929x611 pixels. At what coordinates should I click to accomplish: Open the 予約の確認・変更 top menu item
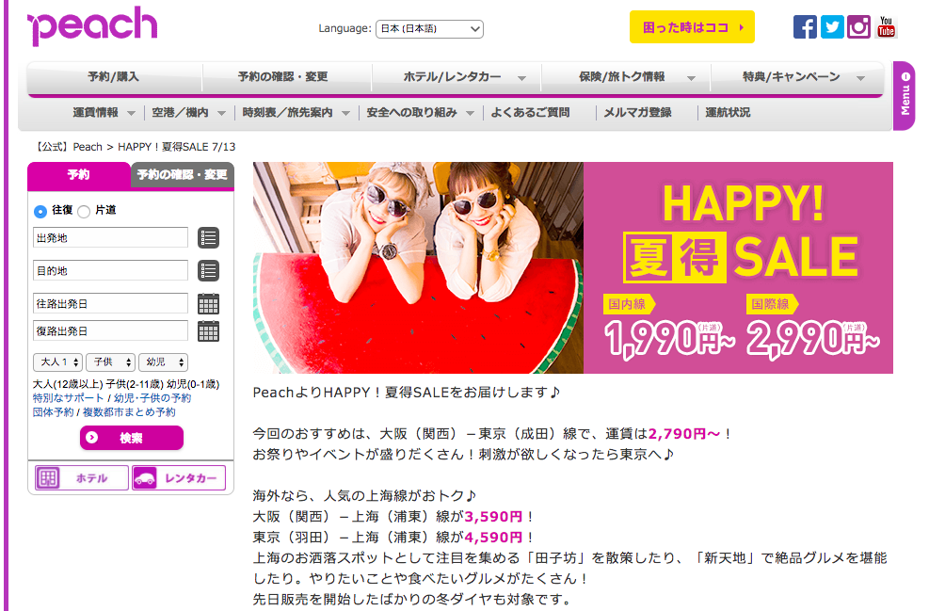283,77
